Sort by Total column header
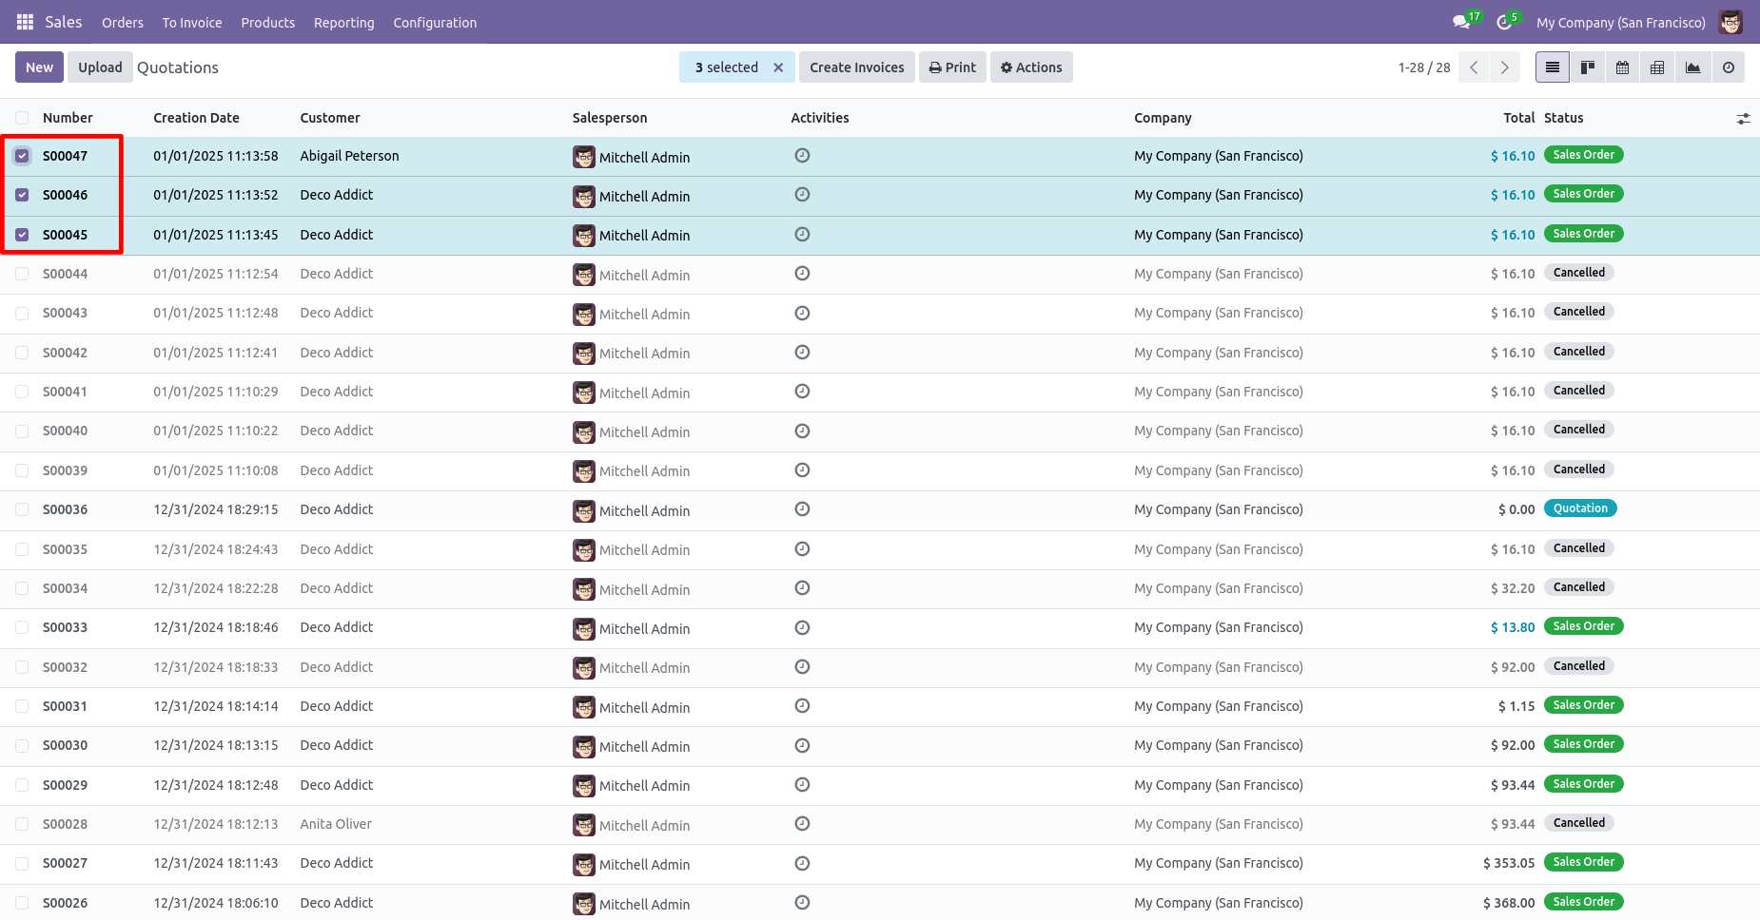This screenshot has height=920, width=1760. 1519,118
